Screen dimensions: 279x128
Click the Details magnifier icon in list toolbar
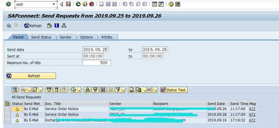(x=15, y=90)
